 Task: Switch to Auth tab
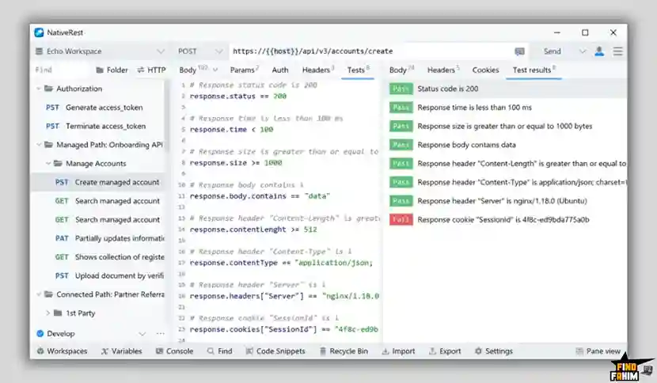point(280,70)
